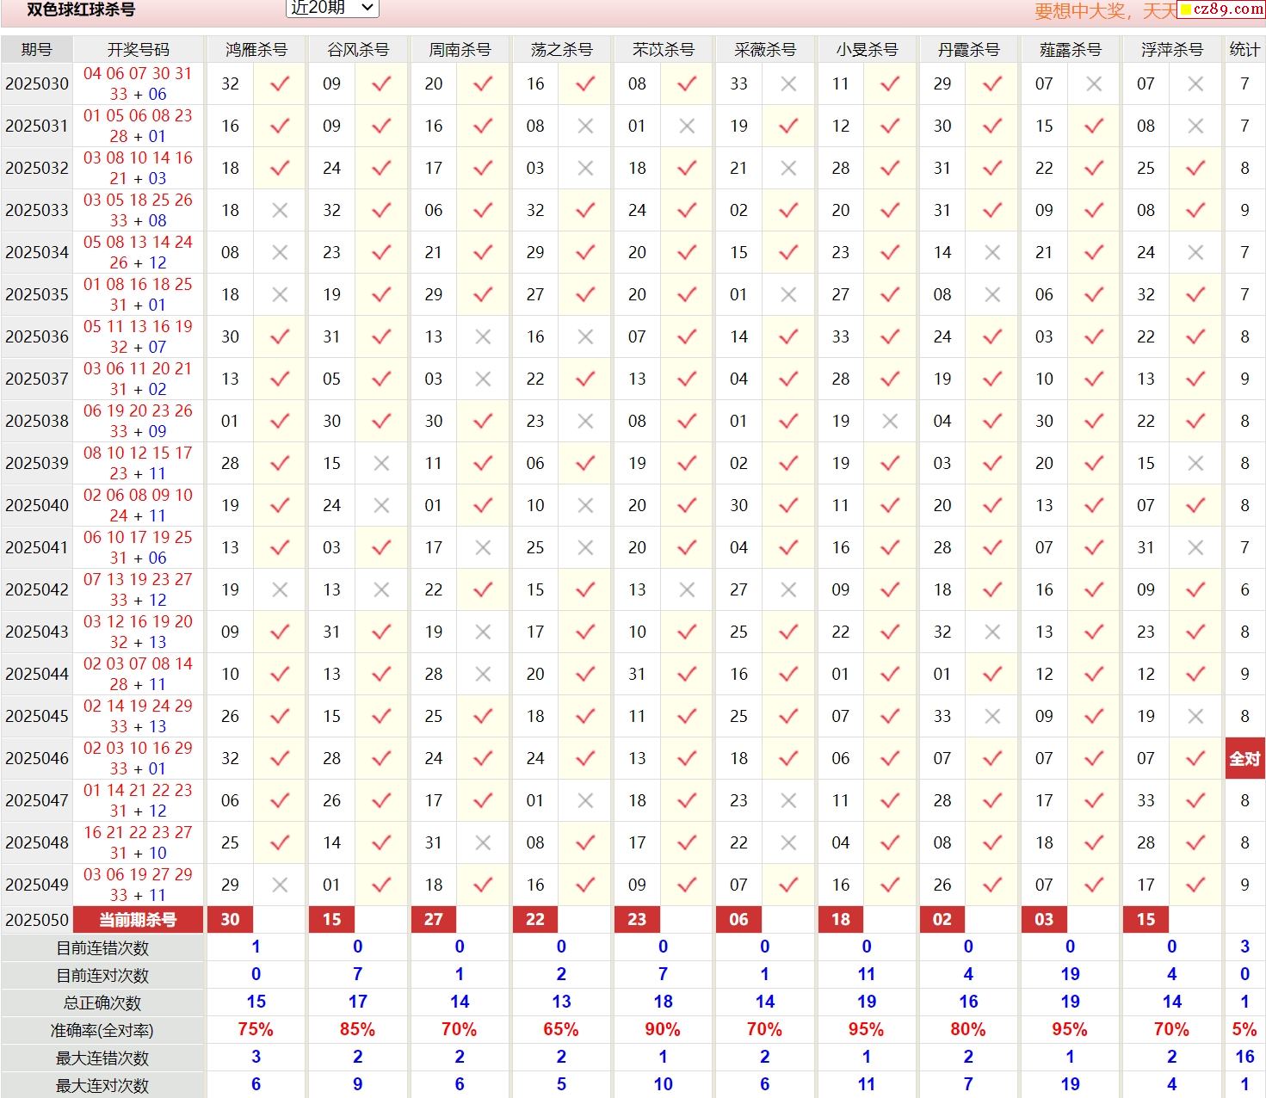Click 谷风 checkmark in row 2025032

coord(381,168)
